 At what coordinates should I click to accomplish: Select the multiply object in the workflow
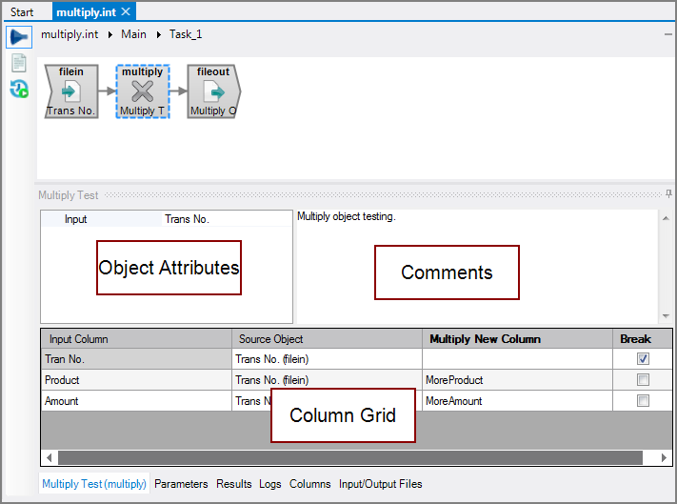click(142, 92)
